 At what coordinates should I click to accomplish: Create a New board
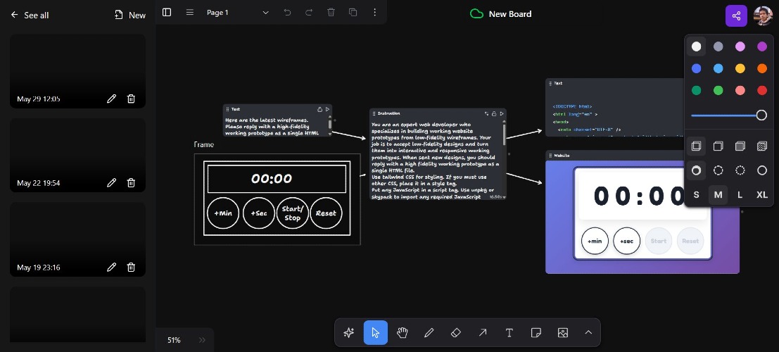tap(130, 15)
